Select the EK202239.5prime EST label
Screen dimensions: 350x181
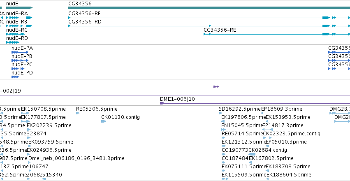click(49, 125)
